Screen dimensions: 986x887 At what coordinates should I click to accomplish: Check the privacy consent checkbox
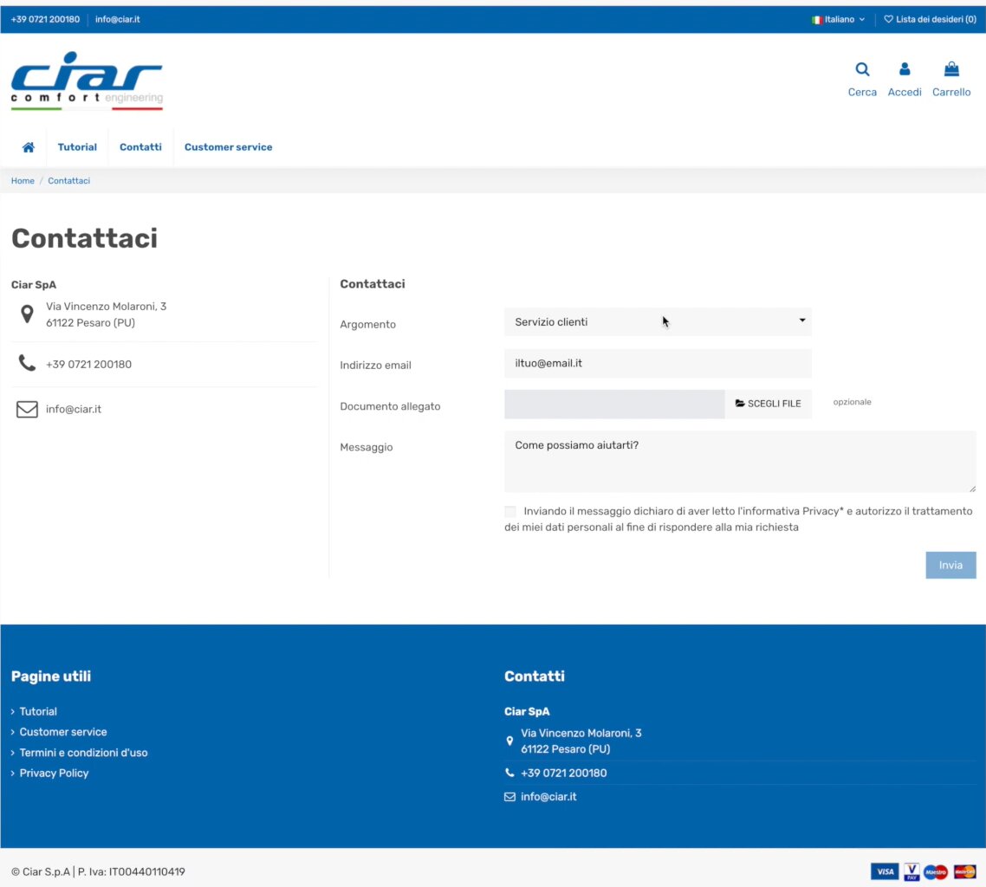click(x=510, y=512)
